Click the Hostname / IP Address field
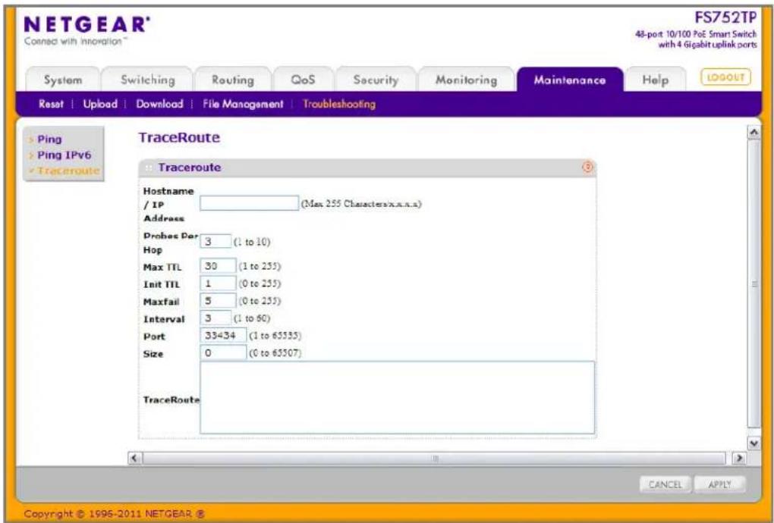 (250, 203)
